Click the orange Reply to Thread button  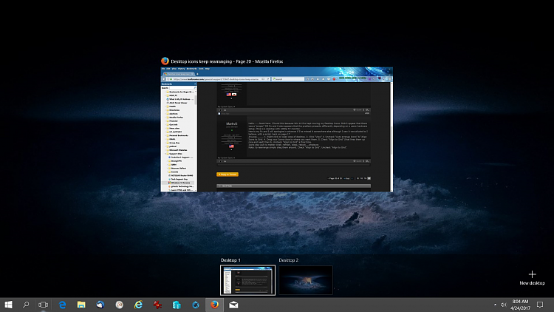(228, 174)
